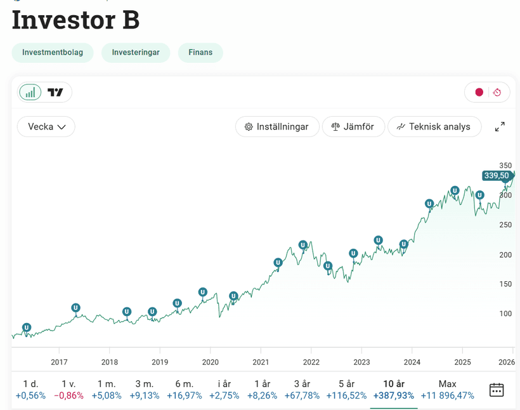The height and width of the screenshot is (410, 520).
Task: Click the gear icon in Inställningar
Action: point(249,127)
